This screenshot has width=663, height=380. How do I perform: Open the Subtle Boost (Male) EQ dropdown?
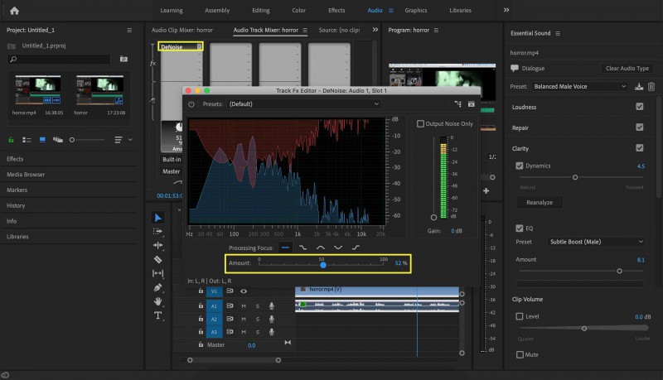coord(596,242)
